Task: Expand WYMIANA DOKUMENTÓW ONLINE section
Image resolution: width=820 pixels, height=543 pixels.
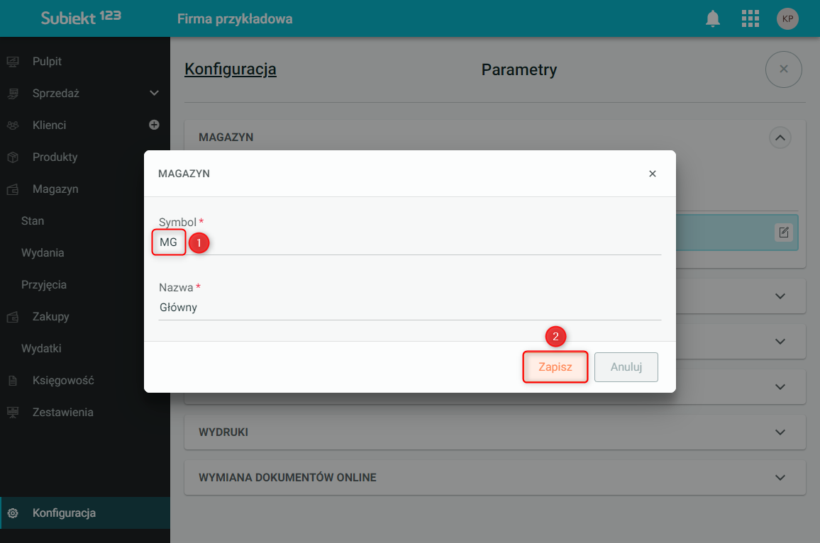Action: point(494,478)
